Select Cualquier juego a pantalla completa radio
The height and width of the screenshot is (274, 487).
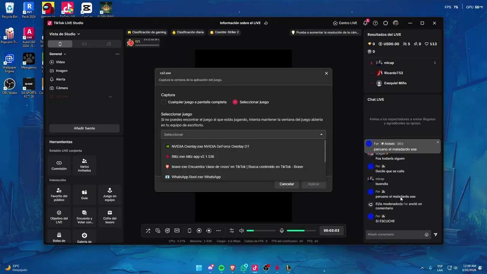(x=164, y=102)
